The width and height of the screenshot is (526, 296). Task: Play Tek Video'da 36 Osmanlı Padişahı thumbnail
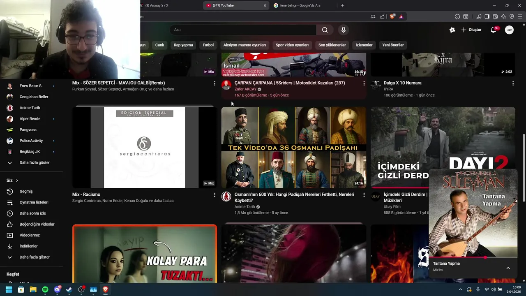(x=294, y=147)
